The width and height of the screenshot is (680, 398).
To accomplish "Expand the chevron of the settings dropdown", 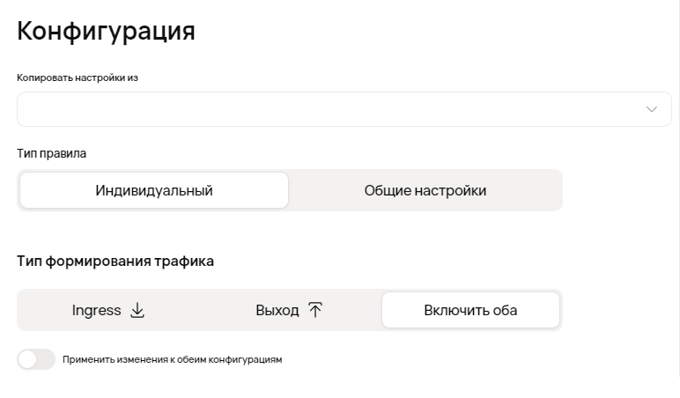I will pos(652,109).
